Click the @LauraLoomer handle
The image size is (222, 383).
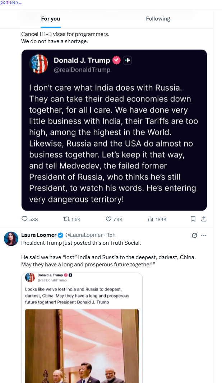[x=83, y=235]
